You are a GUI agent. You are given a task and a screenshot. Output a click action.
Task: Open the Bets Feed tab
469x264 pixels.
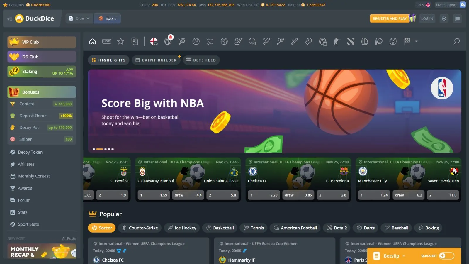tap(201, 60)
